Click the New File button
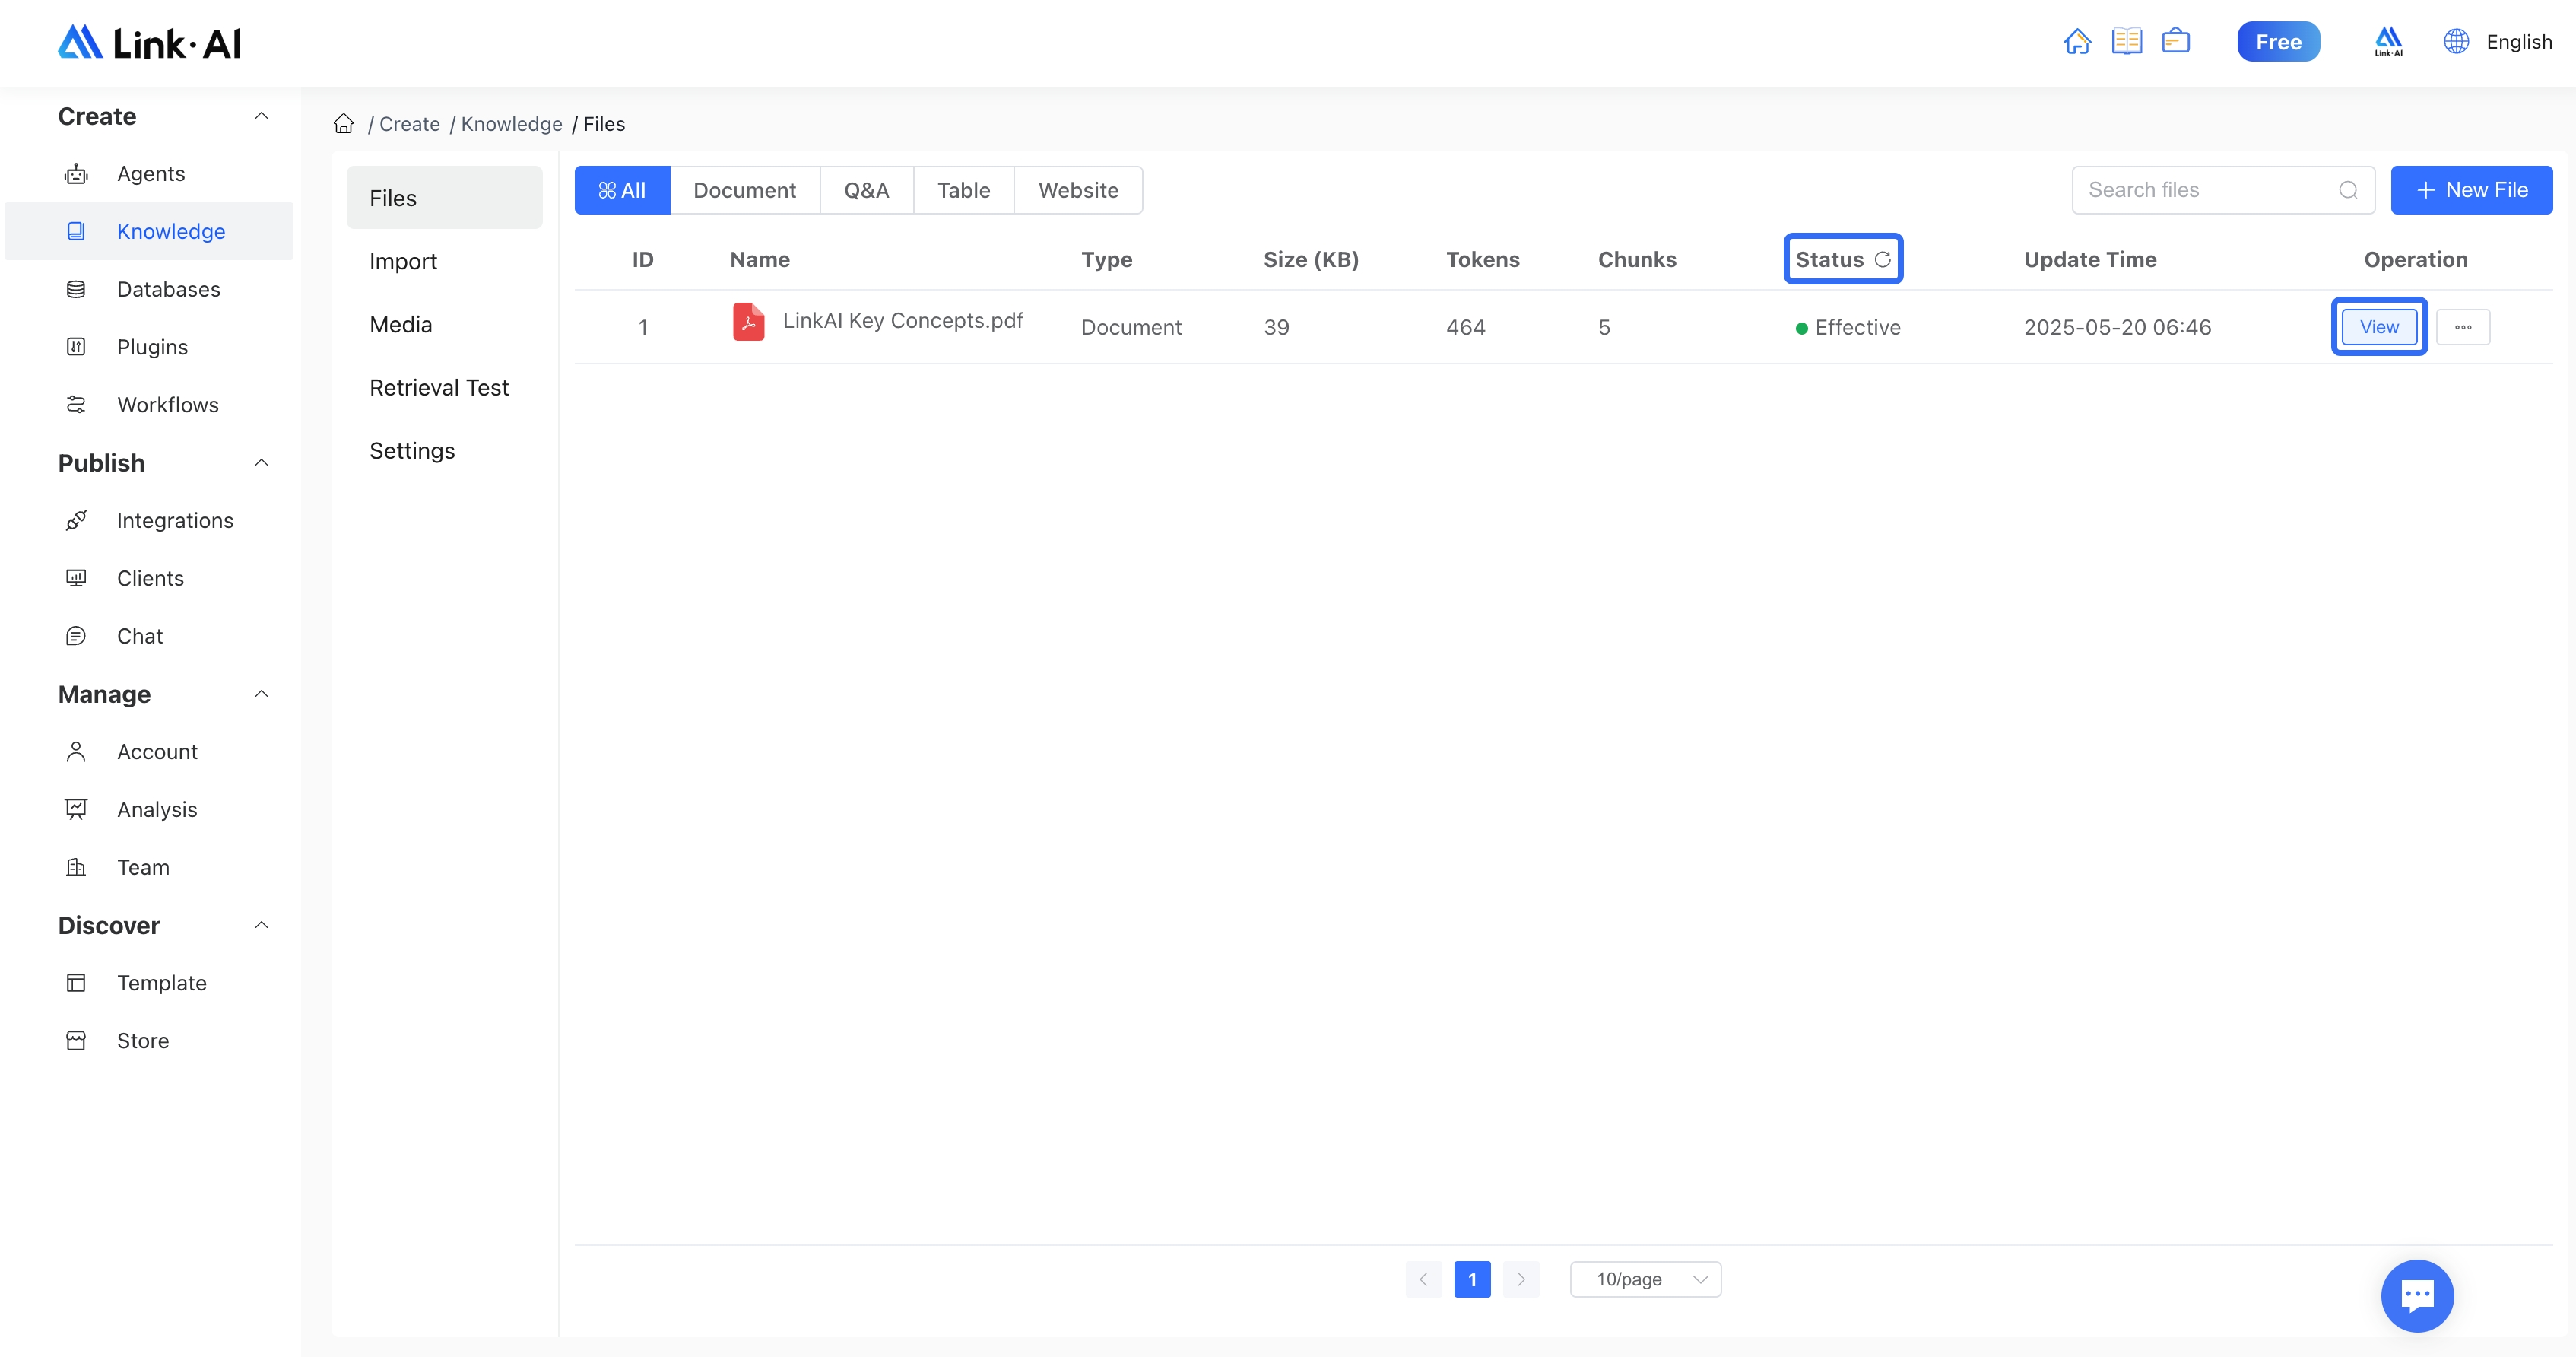 point(2471,190)
